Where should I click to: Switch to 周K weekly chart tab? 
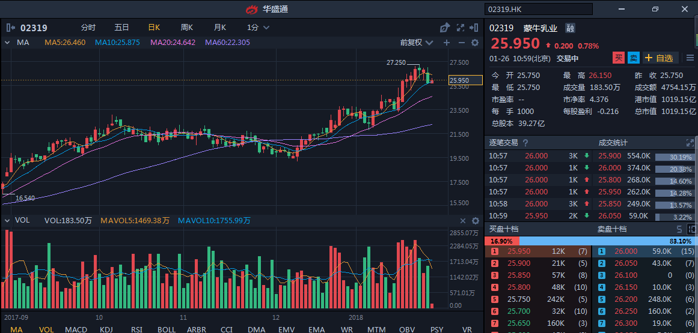187,28
